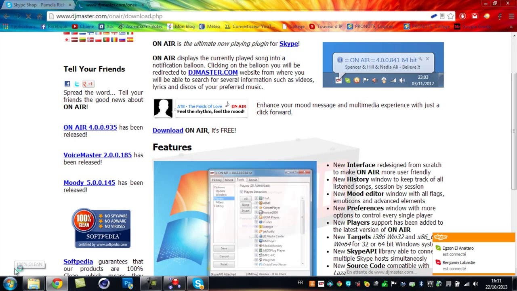Click the taskbar clock showing 16:11
517x291 pixels.
point(496,284)
